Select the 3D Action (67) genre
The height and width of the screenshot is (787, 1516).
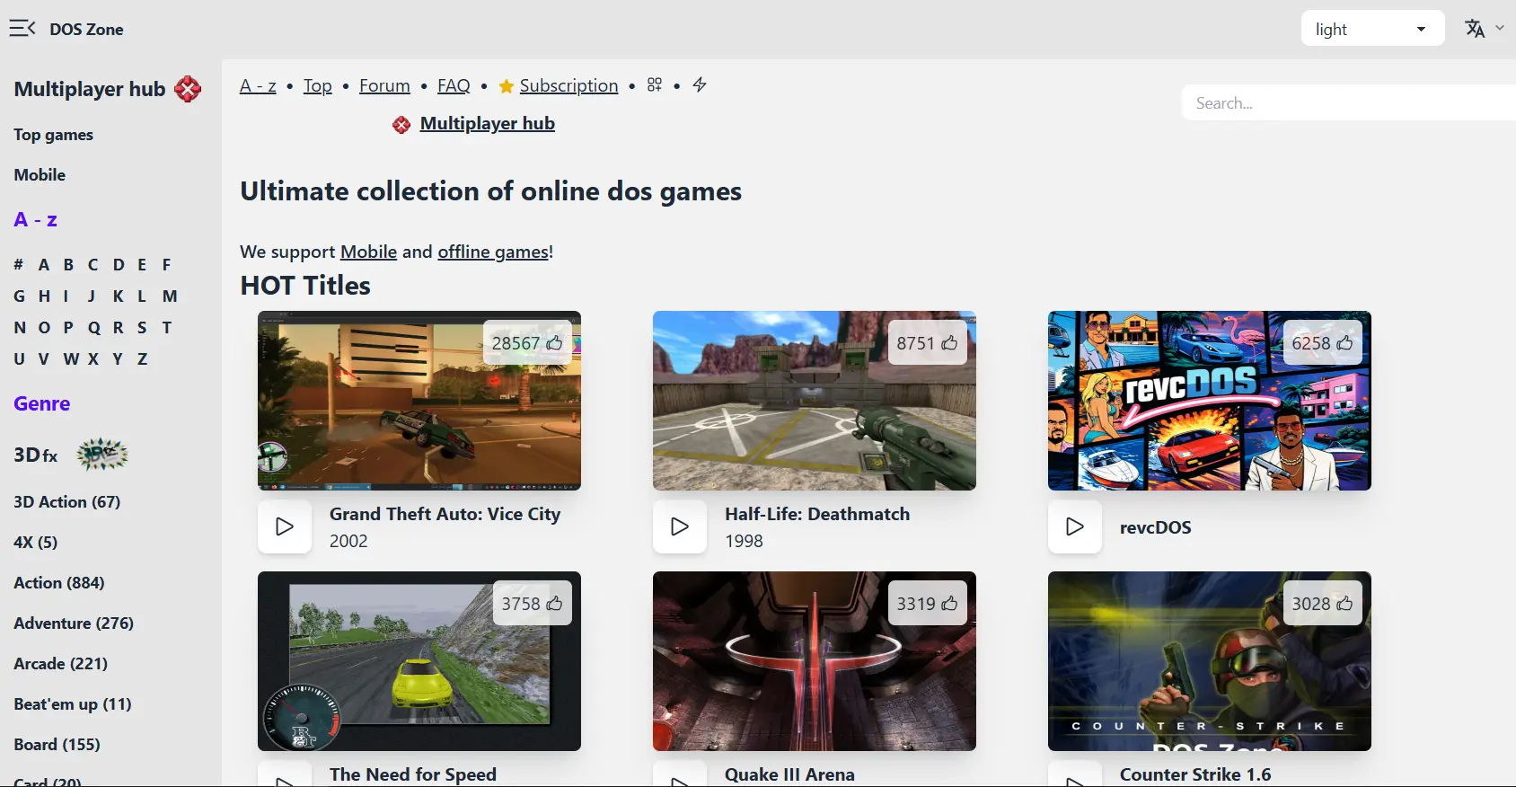[x=67, y=502]
